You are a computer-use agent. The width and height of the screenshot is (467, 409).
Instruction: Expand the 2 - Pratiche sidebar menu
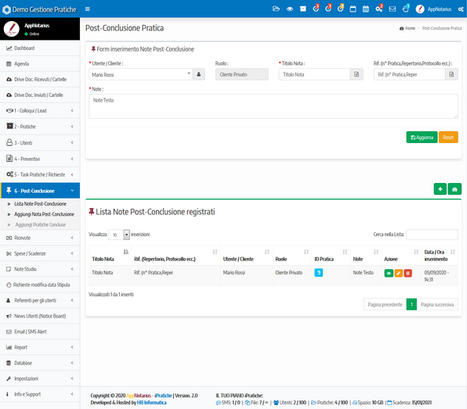pyautogui.click(x=40, y=127)
